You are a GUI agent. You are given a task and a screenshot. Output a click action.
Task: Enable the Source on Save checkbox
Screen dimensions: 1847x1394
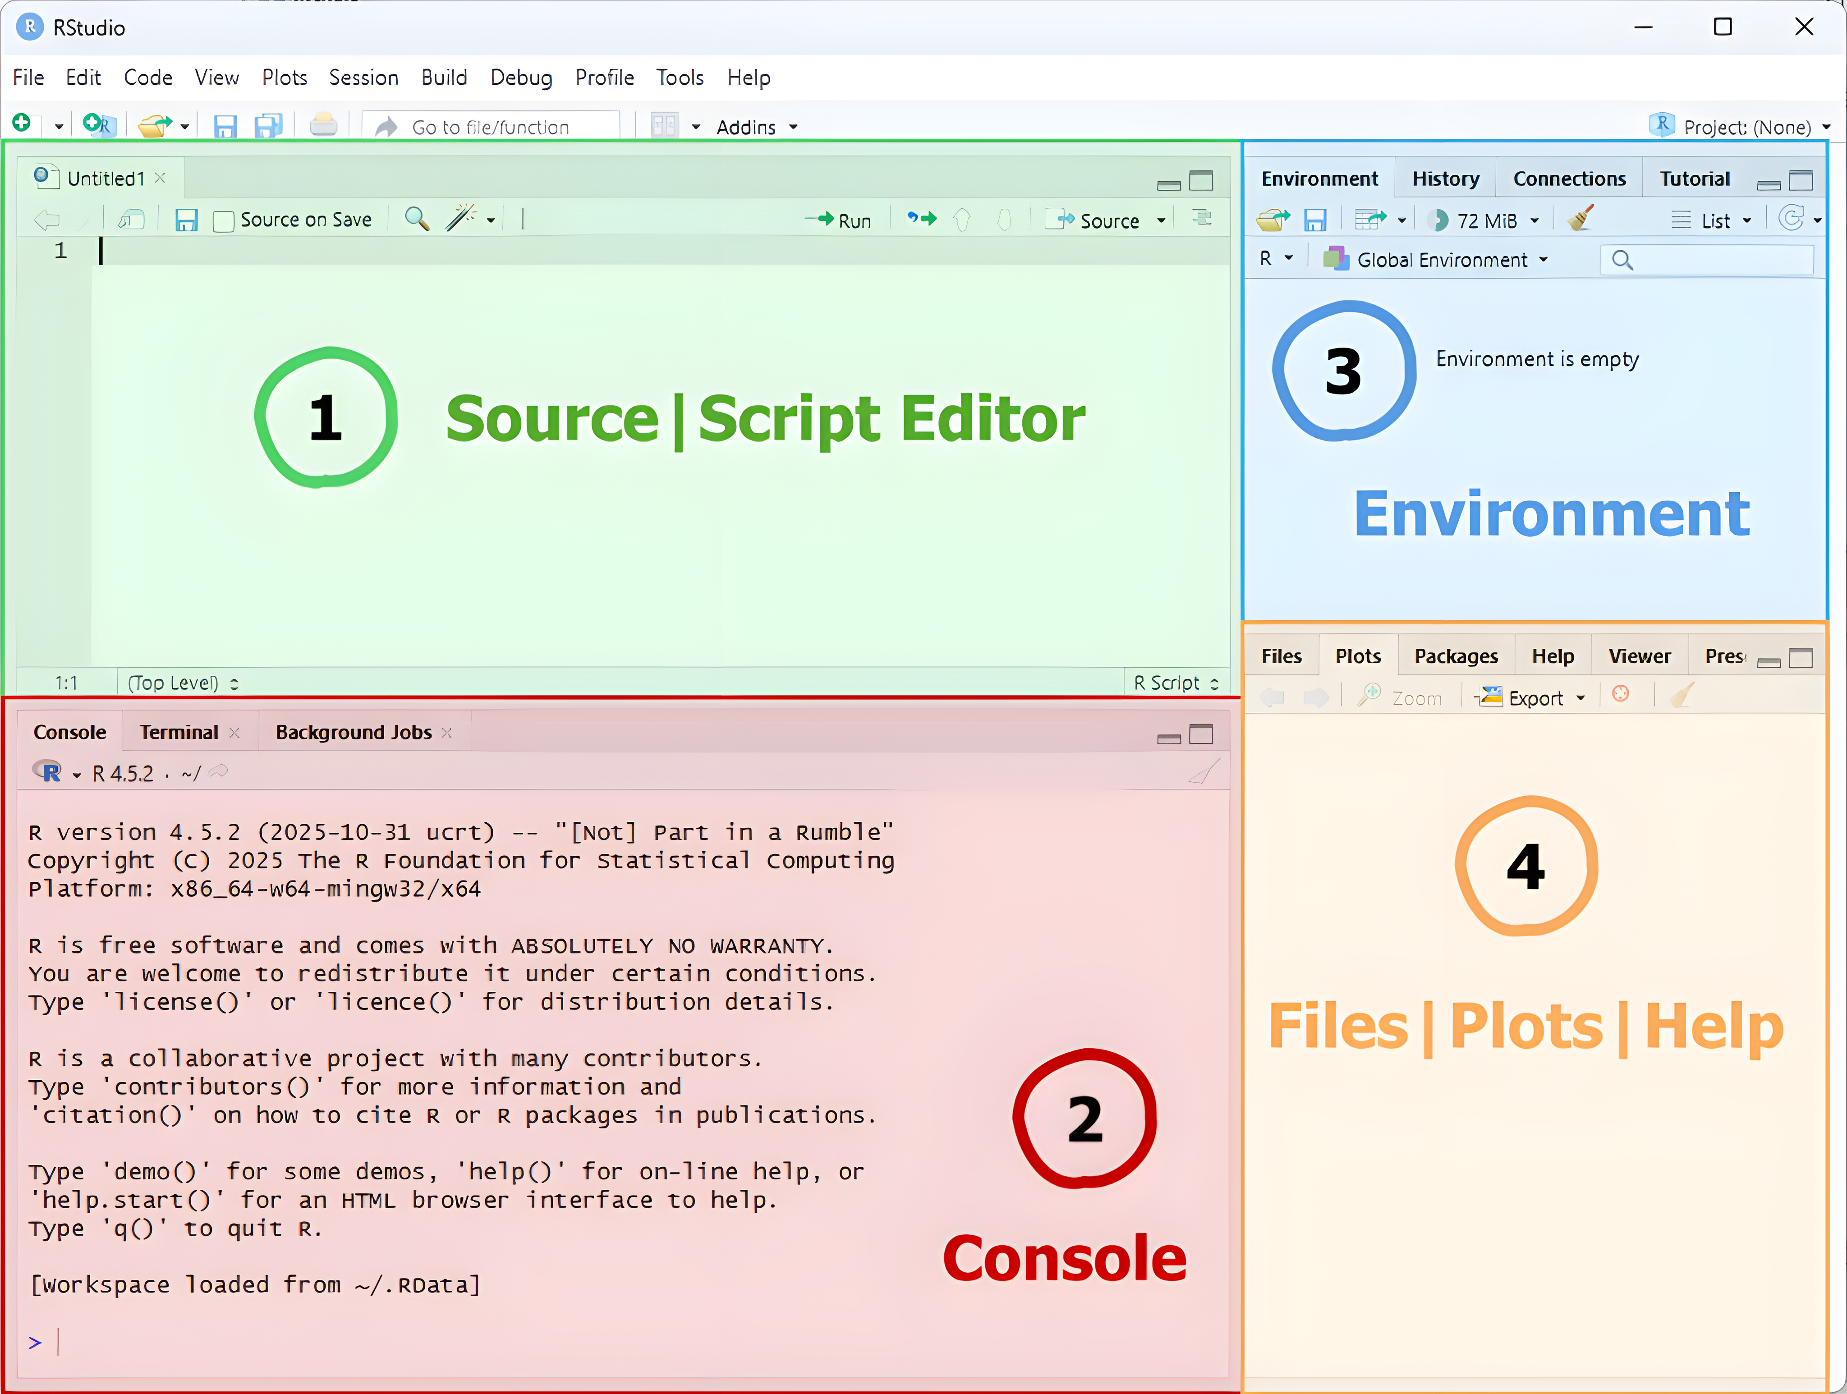coord(223,221)
